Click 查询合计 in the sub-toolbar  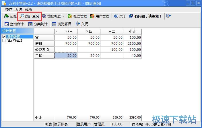coord(14,24)
